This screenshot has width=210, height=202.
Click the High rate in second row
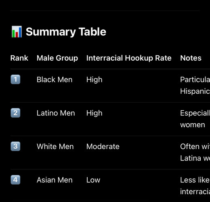[94, 113]
